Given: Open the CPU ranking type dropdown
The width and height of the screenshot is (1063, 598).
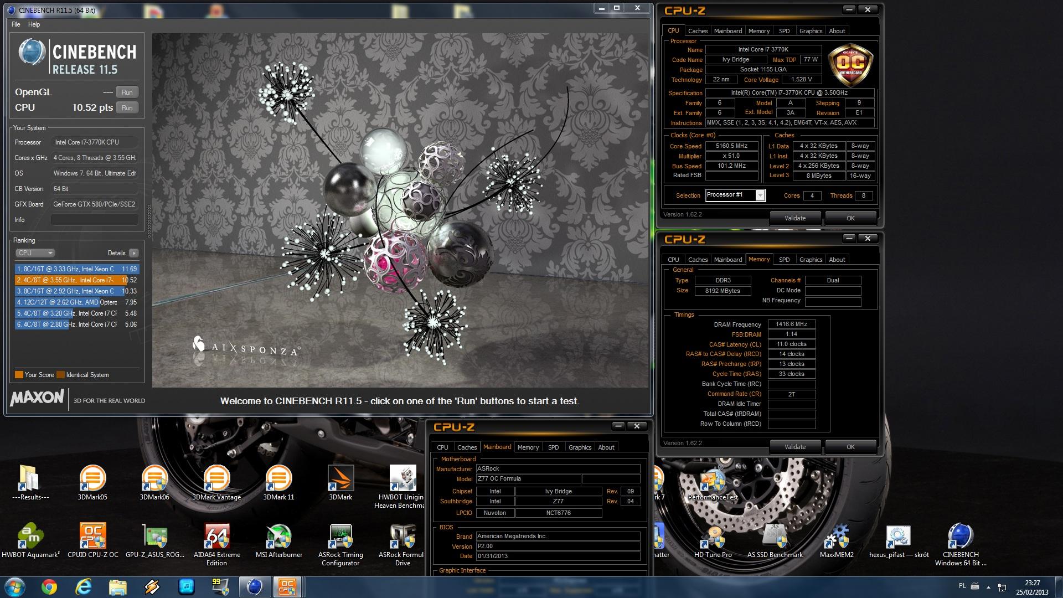Looking at the screenshot, I should coord(34,253).
